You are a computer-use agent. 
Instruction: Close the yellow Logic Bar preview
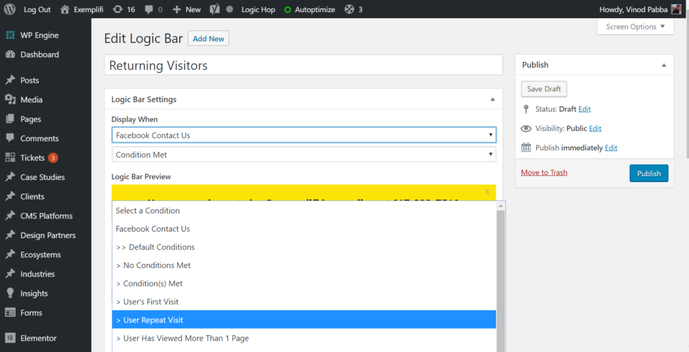pos(487,191)
